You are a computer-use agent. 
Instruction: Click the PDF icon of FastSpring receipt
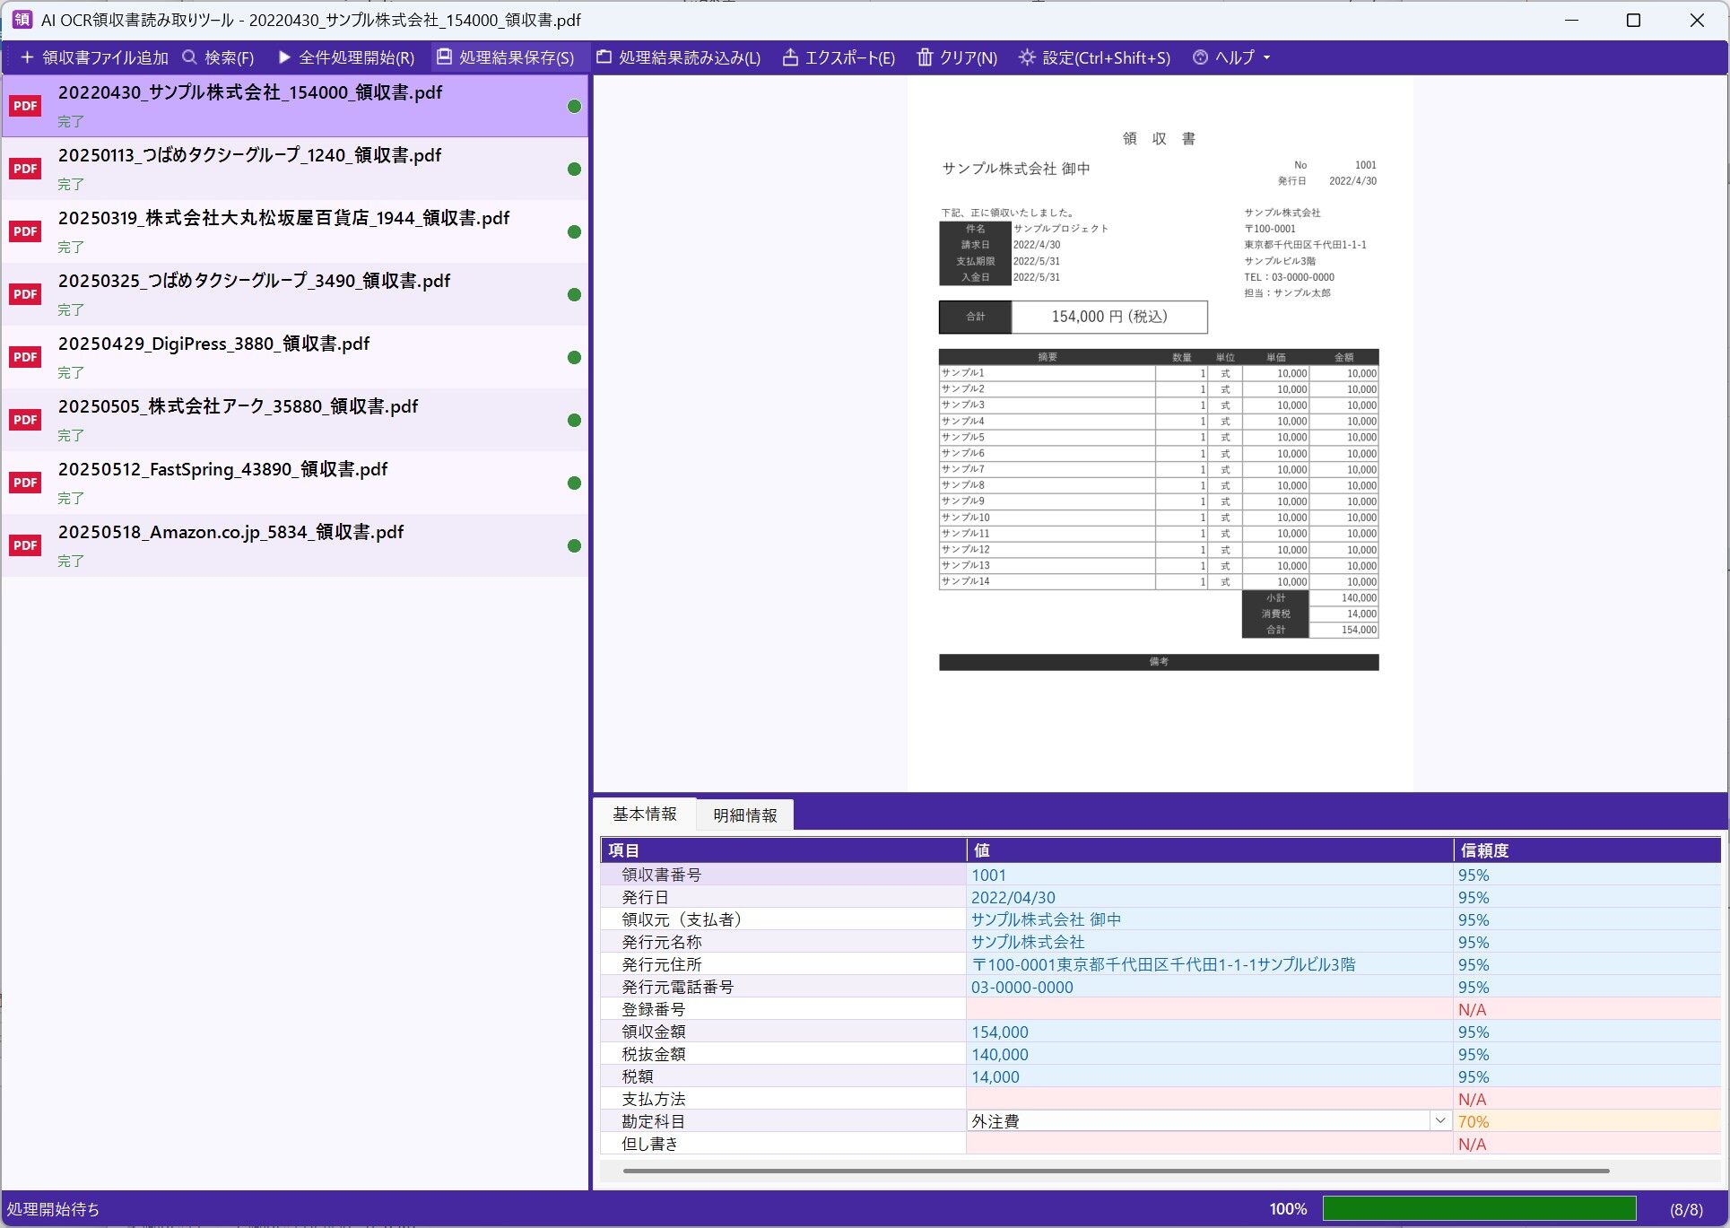pos(25,483)
